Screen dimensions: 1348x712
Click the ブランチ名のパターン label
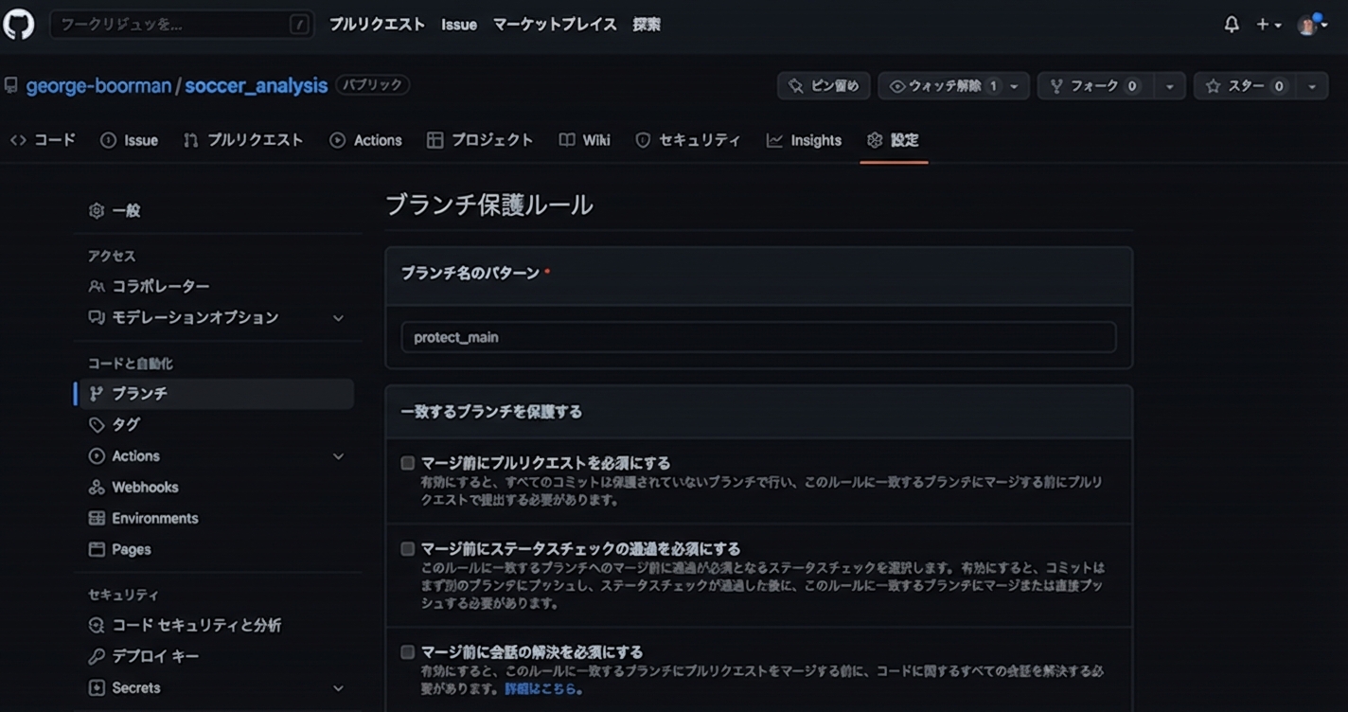(x=470, y=273)
